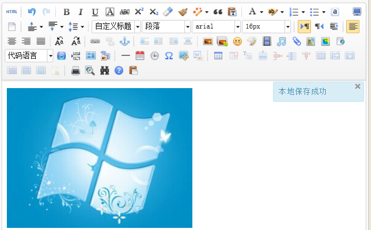Apply blockquote formatting
The height and width of the screenshot is (230, 371).
click(x=218, y=12)
